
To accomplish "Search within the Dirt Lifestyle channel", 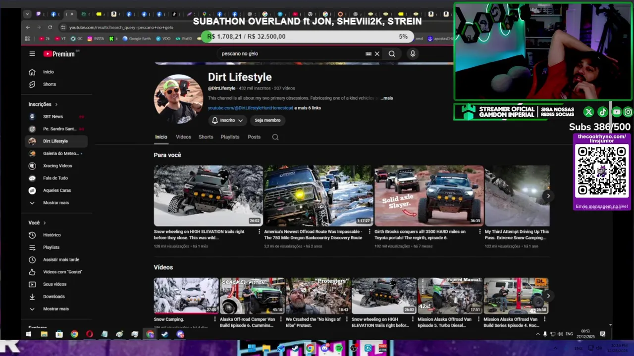I will (275, 137).
